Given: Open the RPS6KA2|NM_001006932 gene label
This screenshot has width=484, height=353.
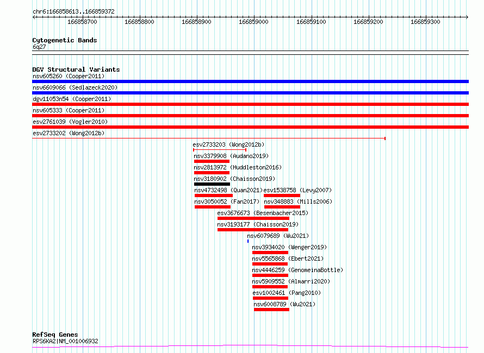Looking at the screenshot, I should click(65, 341).
